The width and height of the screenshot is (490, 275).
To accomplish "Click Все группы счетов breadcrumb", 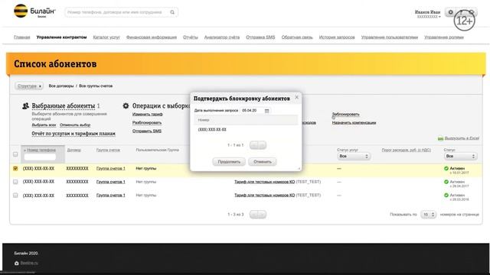I will point(96,86).
